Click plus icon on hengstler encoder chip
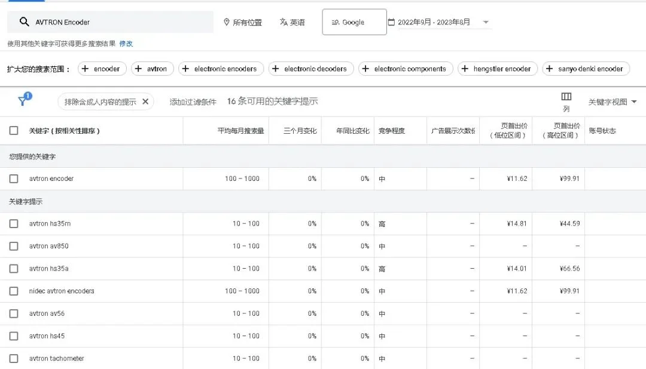Image resolution: width=646 pixels, height=369 pixels. [465, 69]
